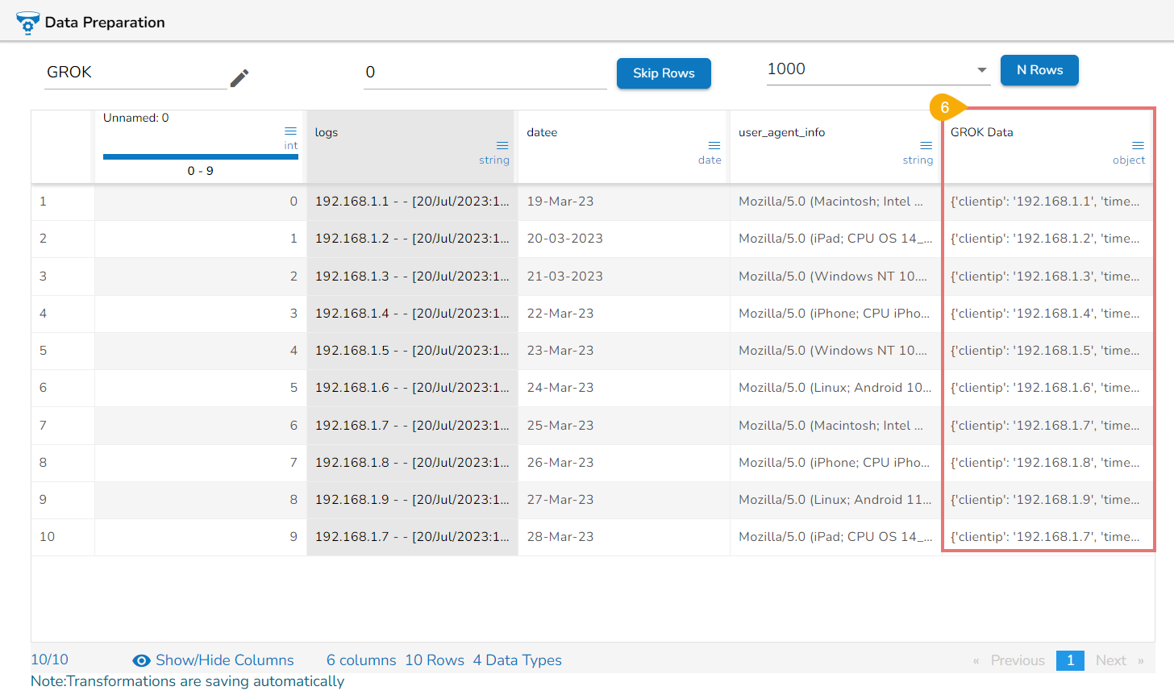
Task: Open the logs column menu icon
Action: (502, 145)
